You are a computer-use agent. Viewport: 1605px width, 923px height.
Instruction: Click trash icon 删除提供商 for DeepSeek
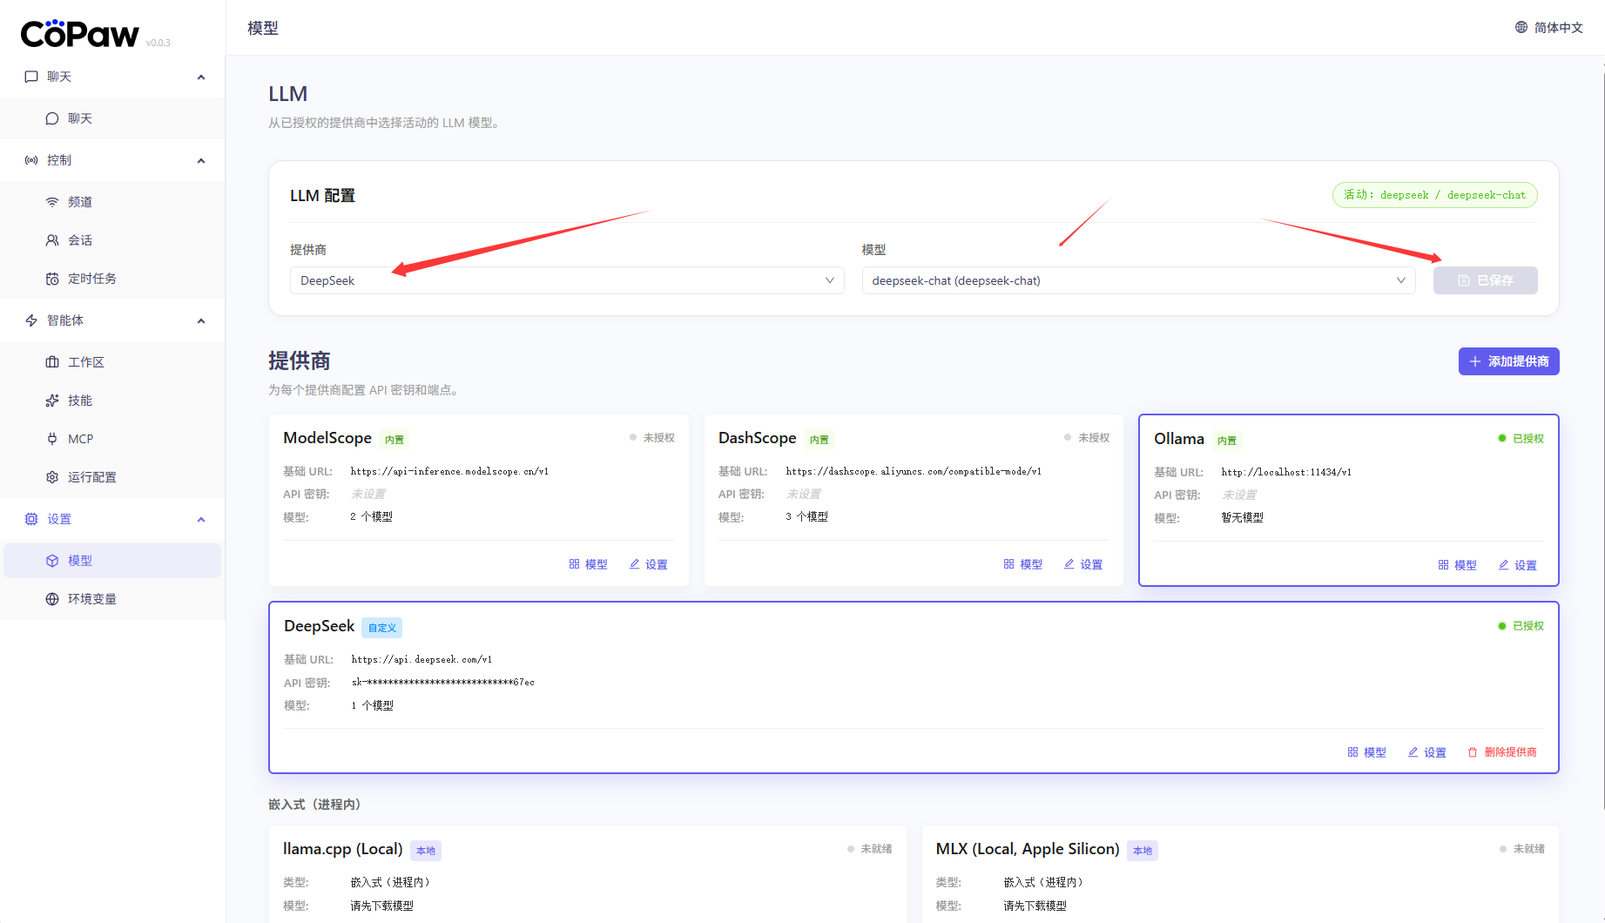pos(1473,752)
